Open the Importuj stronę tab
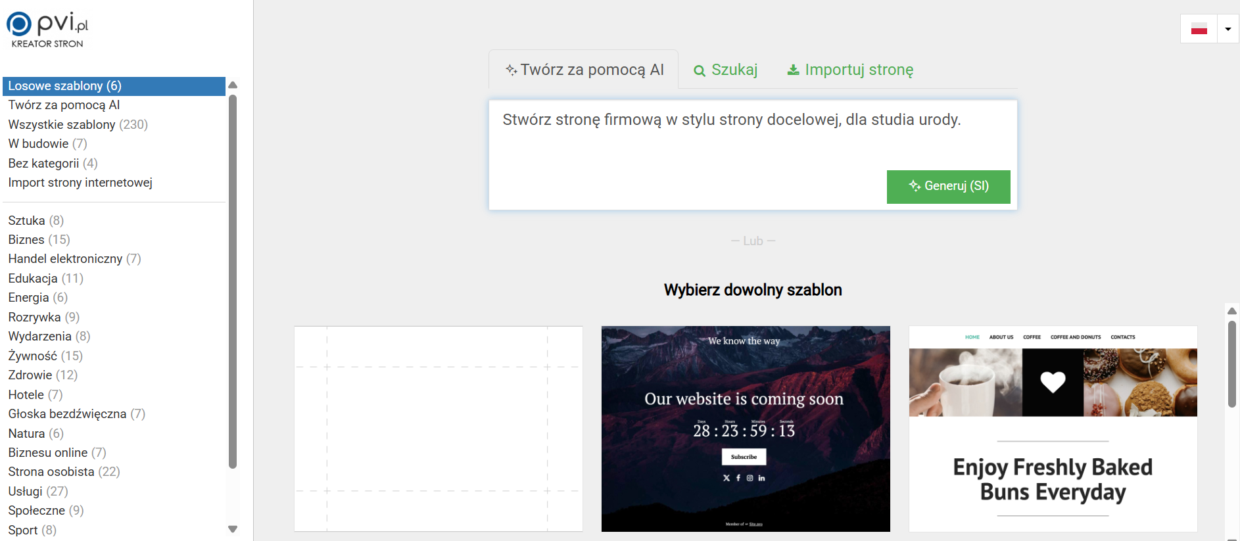Viewport: 1240px width, 541px height. [850, 70]
